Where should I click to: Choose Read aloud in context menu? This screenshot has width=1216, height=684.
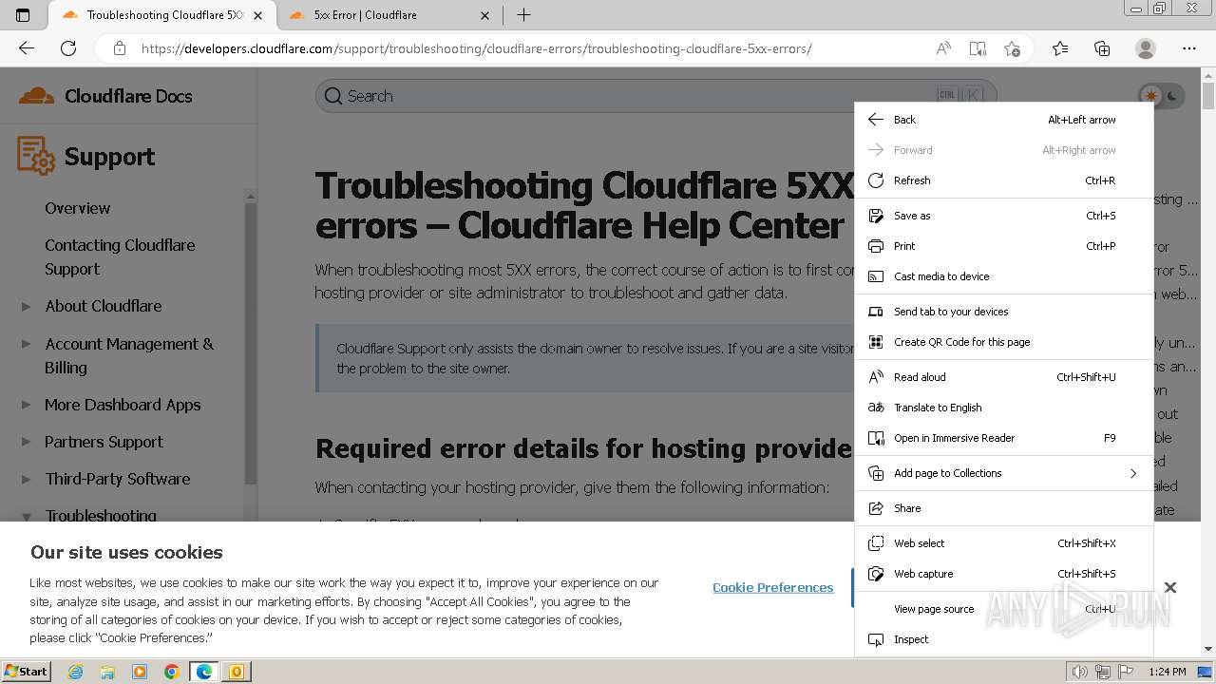coord(1004,377)
